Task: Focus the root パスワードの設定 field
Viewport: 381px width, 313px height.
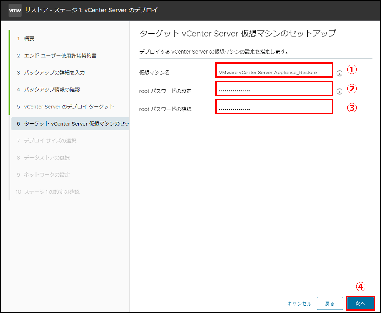Action: 274,88
